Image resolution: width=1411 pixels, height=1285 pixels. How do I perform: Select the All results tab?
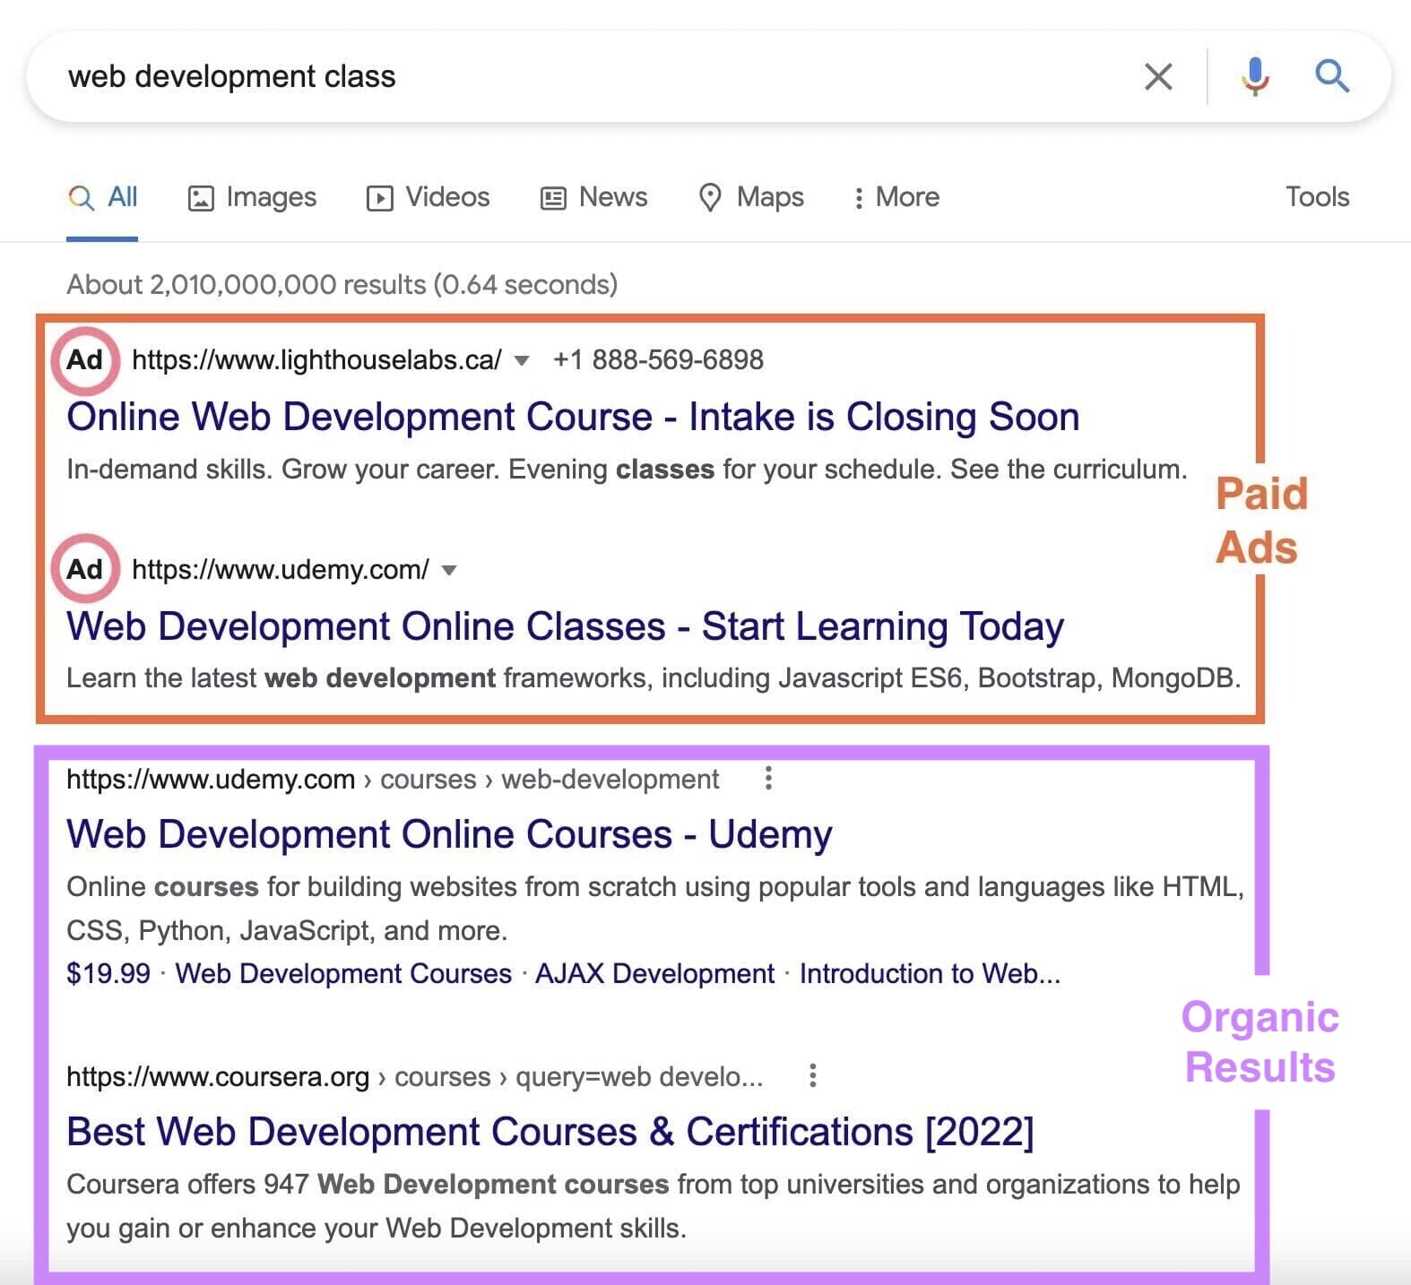[x=102, y=197]
